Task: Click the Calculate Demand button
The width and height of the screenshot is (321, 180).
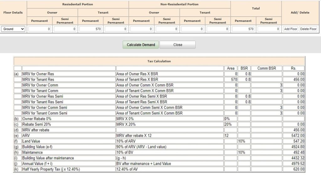Action: click(x=141, y=45)
